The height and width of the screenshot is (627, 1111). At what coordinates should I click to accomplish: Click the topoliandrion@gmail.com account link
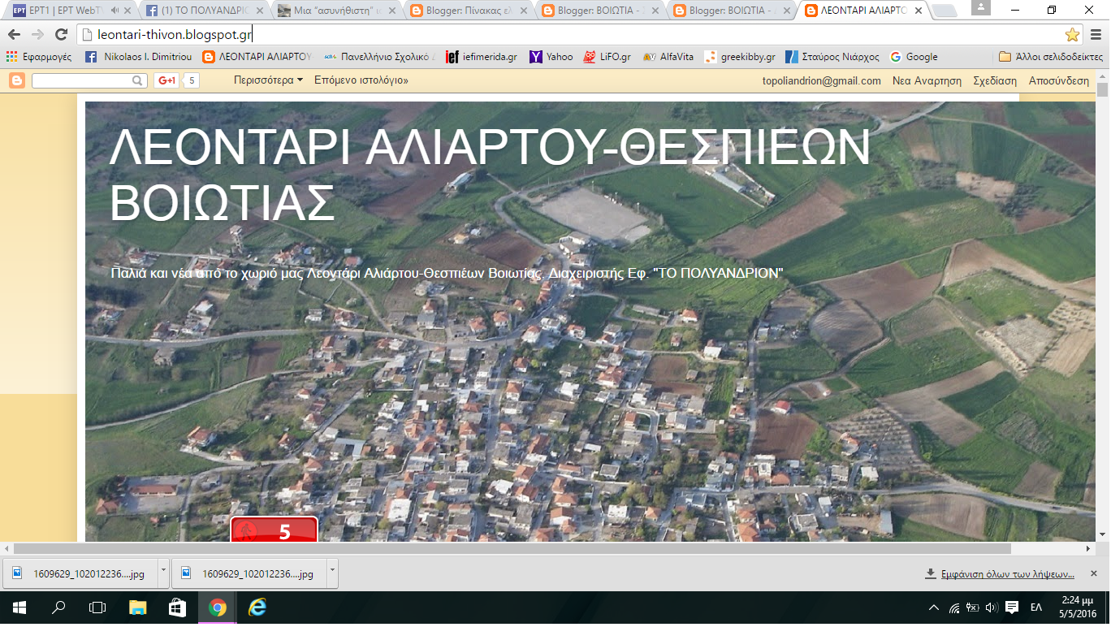click(821, 80)
